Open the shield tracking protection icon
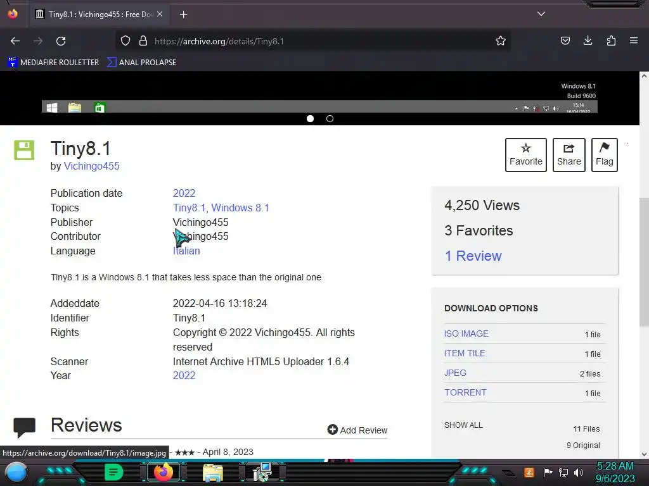649x486 pixels. pos(125,41)
